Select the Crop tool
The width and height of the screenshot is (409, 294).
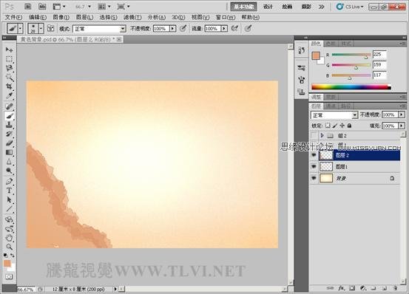[10, 86]
